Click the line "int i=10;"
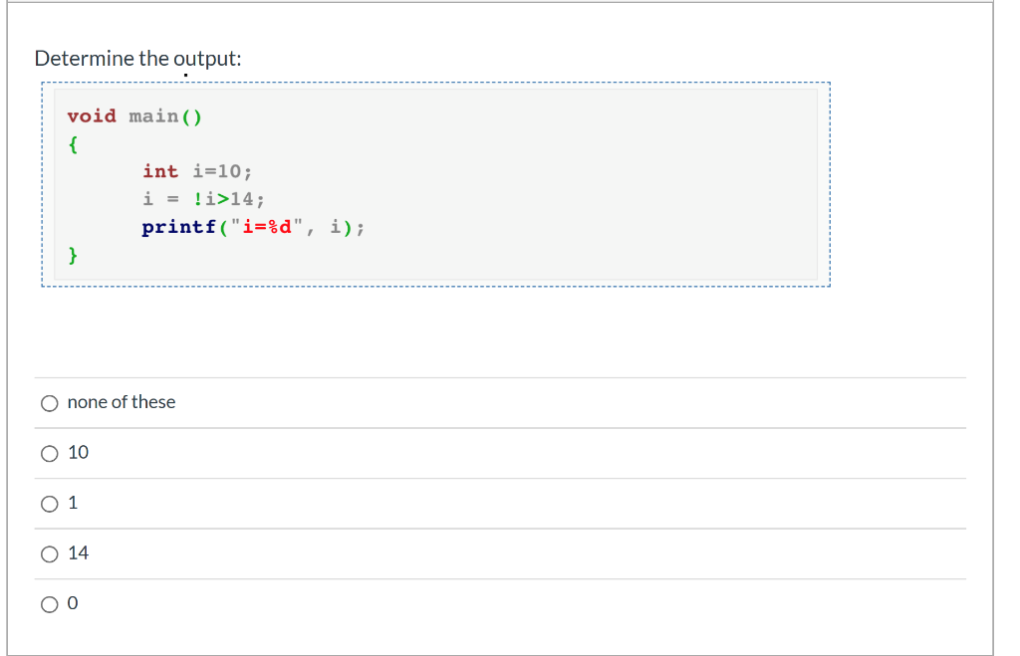The height and width of the screenshot is (656, 1020). [196, 170]
